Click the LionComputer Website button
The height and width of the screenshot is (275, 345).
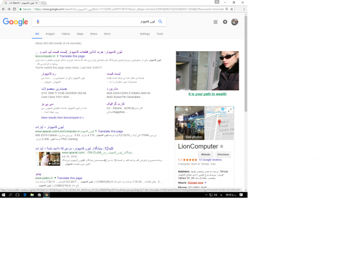(x=205, y=154)
